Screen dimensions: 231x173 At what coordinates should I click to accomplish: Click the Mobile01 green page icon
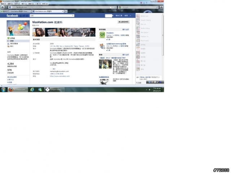[102, 35]
